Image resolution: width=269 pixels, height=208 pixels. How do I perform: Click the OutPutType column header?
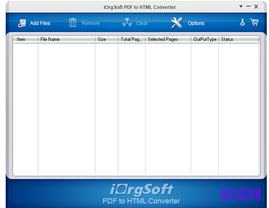tap(205, 40)
